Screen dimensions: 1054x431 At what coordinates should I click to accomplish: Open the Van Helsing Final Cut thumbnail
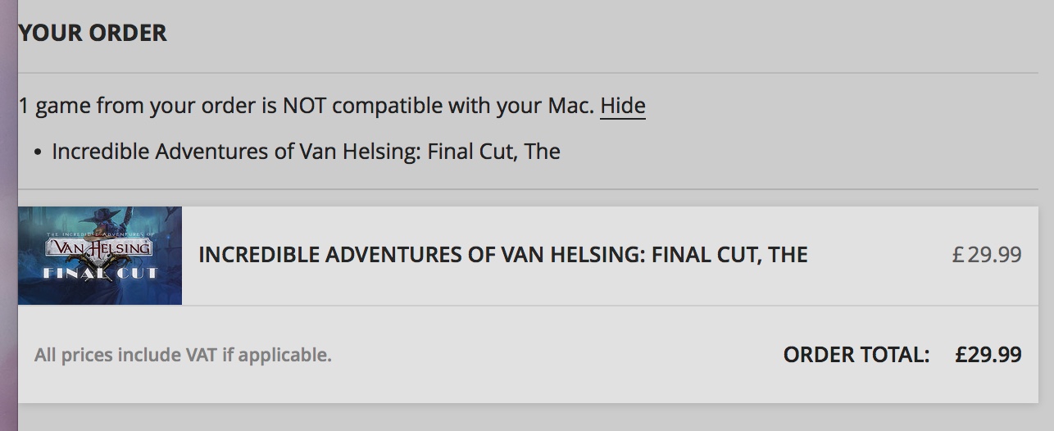point(100,256)
